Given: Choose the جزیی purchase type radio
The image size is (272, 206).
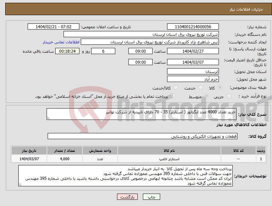Looking at the screenshot, I should click(x=229, y=96).
